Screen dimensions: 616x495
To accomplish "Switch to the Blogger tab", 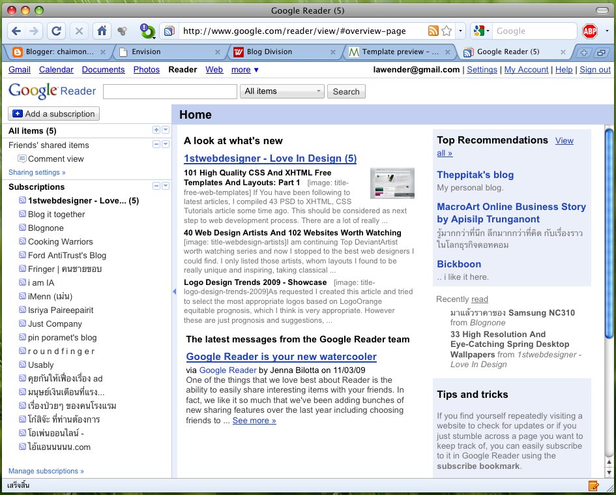I will [59, 52].
